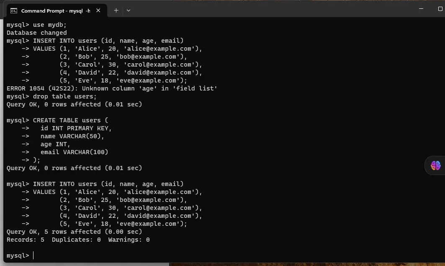Click the 'Query OK, 5 rows affected' line
Image resolution: width=445 pixels, height=266 pixels.
74,232
